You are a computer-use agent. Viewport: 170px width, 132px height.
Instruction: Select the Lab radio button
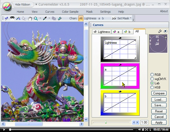[x=152, y=83]
